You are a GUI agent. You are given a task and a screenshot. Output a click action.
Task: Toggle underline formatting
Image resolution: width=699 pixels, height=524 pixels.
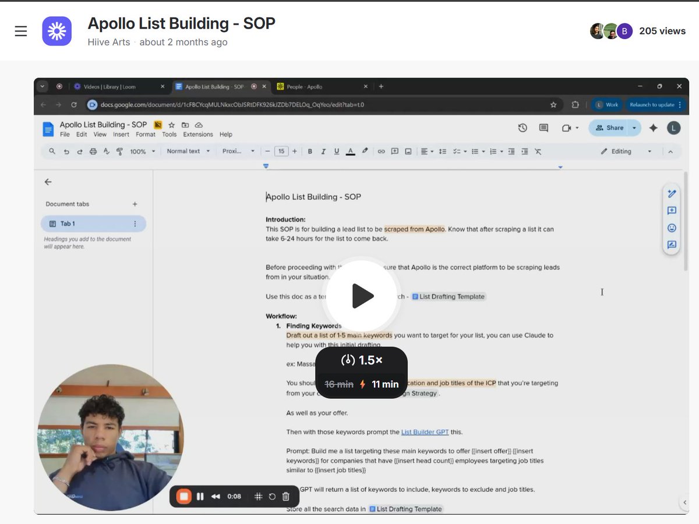pos(337,151)
